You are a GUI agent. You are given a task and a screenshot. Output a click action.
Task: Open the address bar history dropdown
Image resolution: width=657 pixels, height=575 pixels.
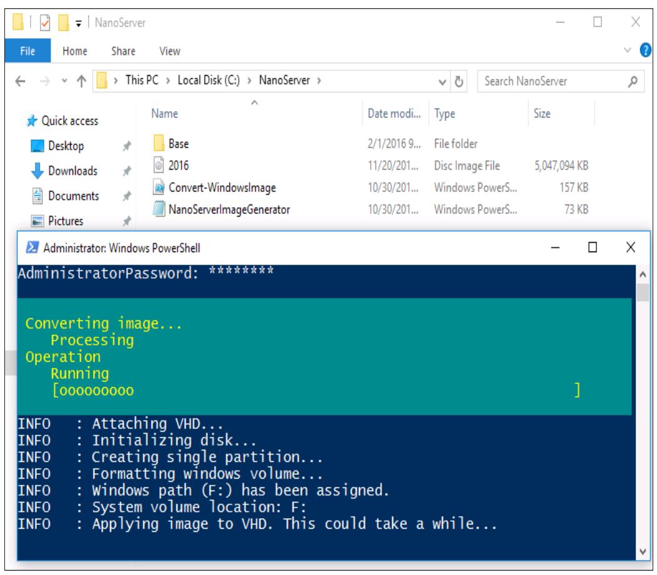pos(442,81)
